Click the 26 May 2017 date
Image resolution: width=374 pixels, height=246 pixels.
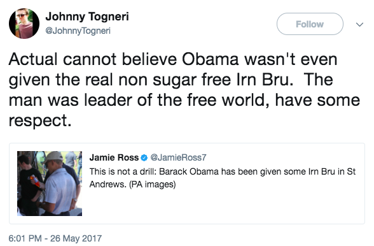(76, 238)
